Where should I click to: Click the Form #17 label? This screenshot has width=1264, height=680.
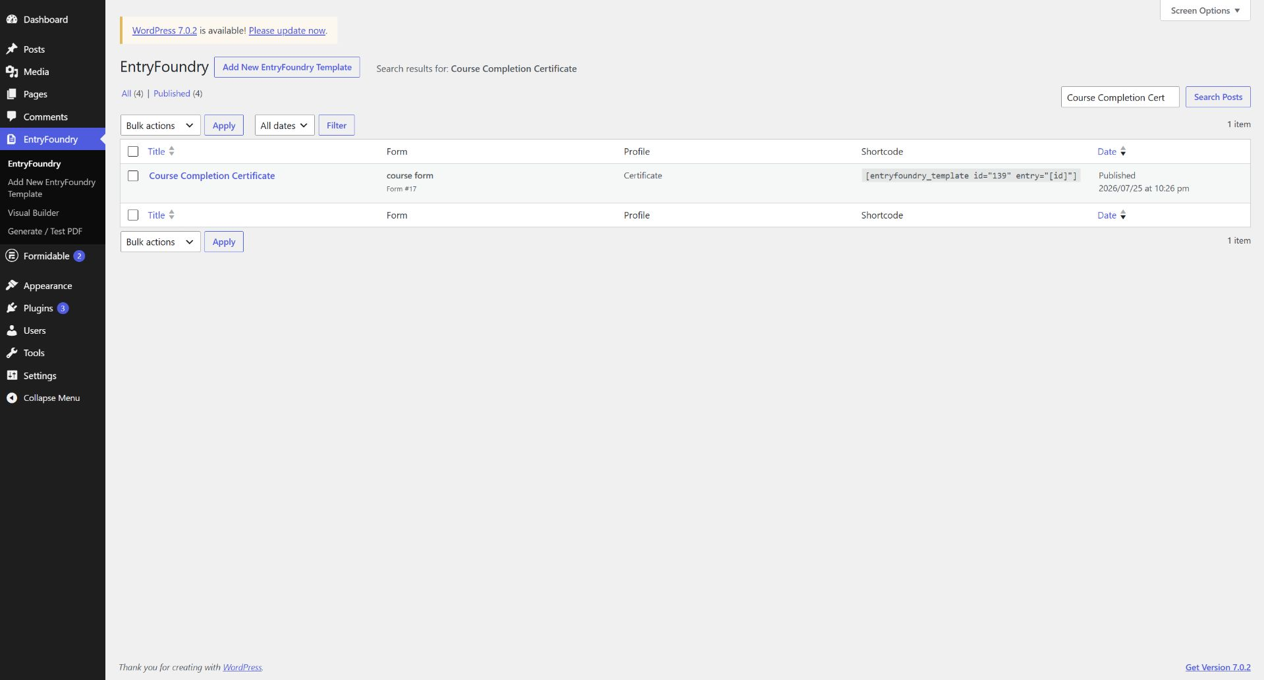pyautogui.click(x=401, y=189)
